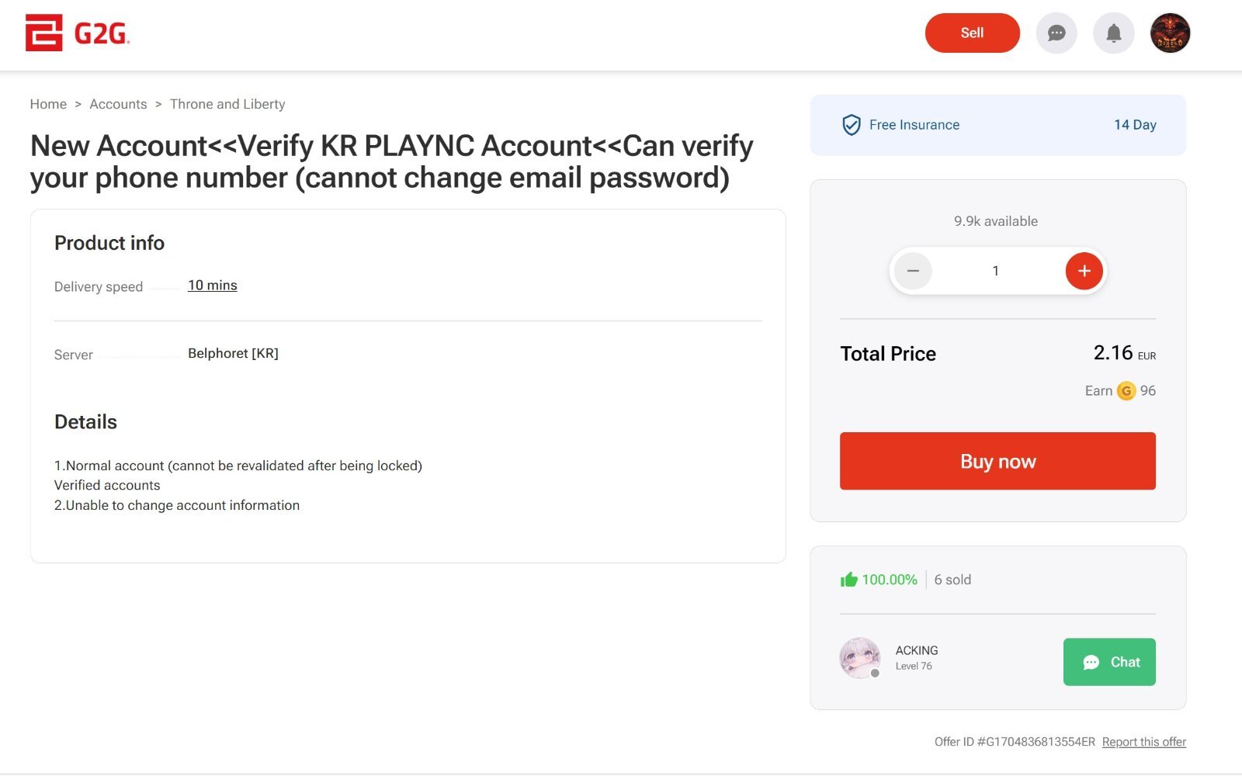Open the user profile avatar menu
This screenshot has width=1242, height=776.
(1170, 33)
